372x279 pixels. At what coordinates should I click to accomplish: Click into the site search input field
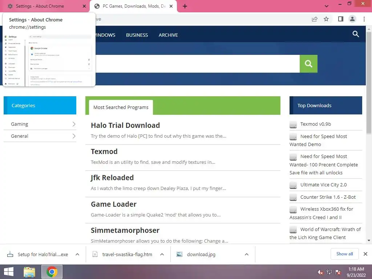pos(197,64)
